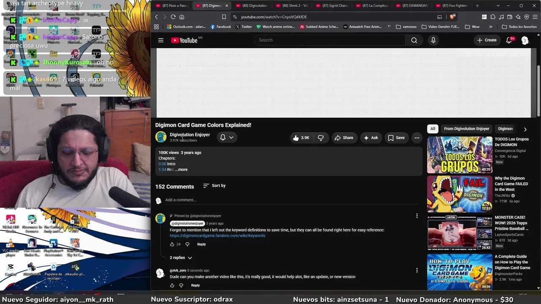
Task: Open the Video Genshin bookmarks folder
Action: 440,27
